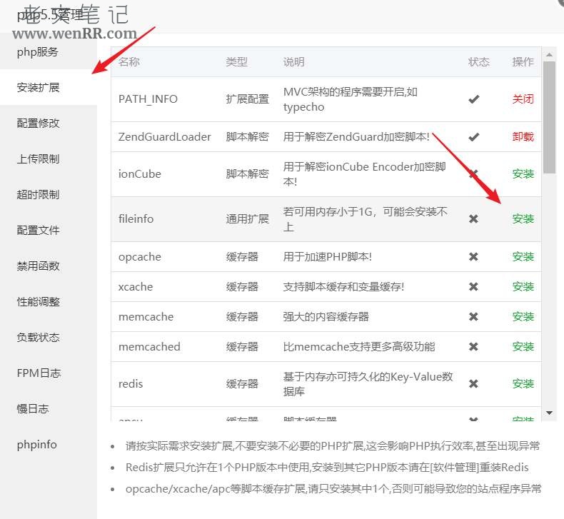Viewport: 564px width, 519px height.
Task: Click the checkmark status icon for ZendGuardLoader
Action: click(473, 136)
